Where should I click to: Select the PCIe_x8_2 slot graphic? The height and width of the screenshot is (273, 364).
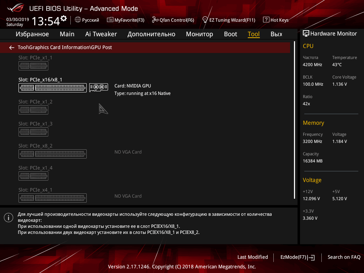(53, 154)
